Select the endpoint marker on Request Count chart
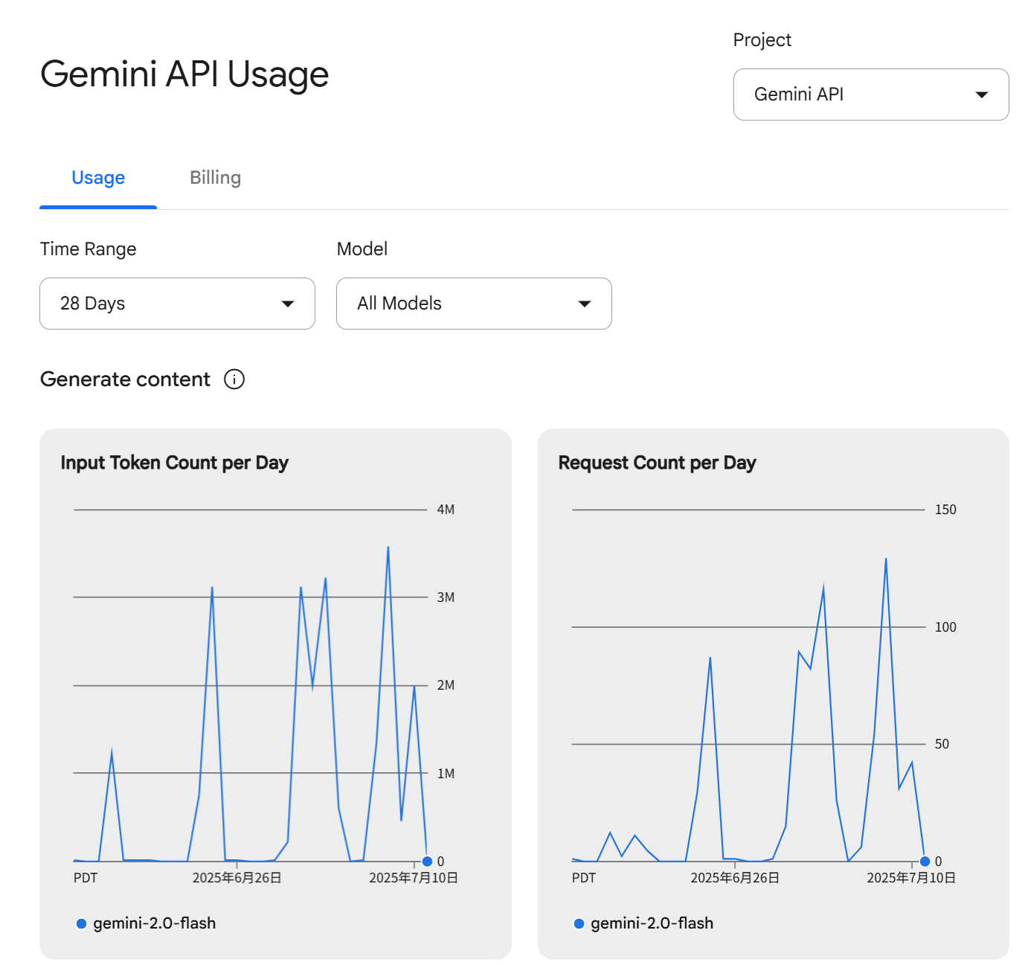Screen dimensions: 1025x965 coord(925,862)
